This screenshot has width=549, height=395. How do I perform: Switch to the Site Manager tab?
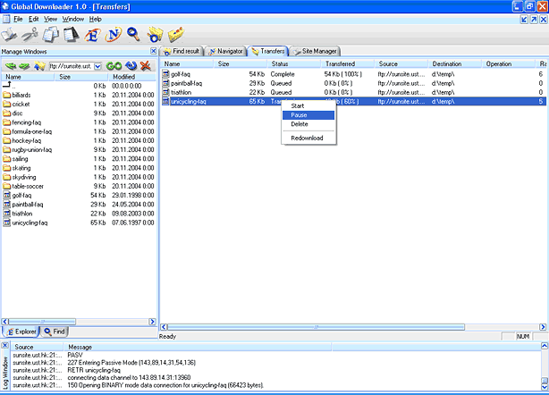pos(316,51)
